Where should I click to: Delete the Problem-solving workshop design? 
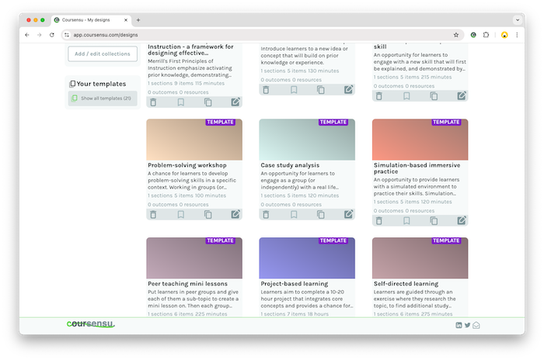[153, 214]
